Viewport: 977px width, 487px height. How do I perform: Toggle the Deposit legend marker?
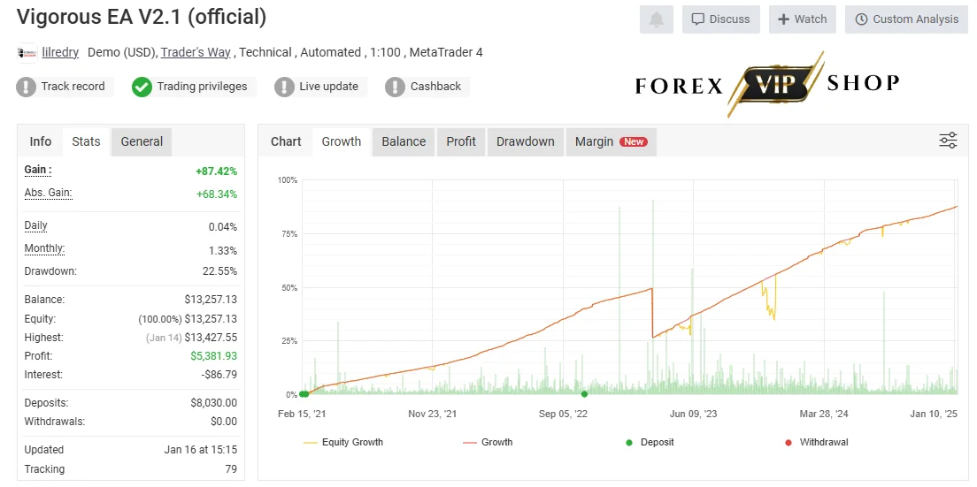point(650,442)
